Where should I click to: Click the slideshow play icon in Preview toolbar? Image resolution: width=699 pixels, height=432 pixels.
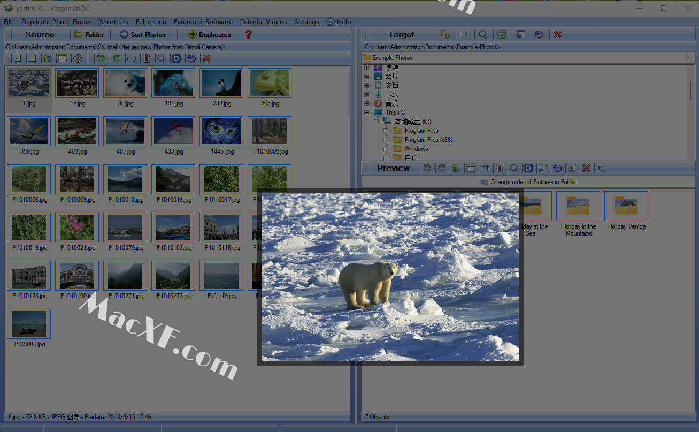click(x=572, y=168)
